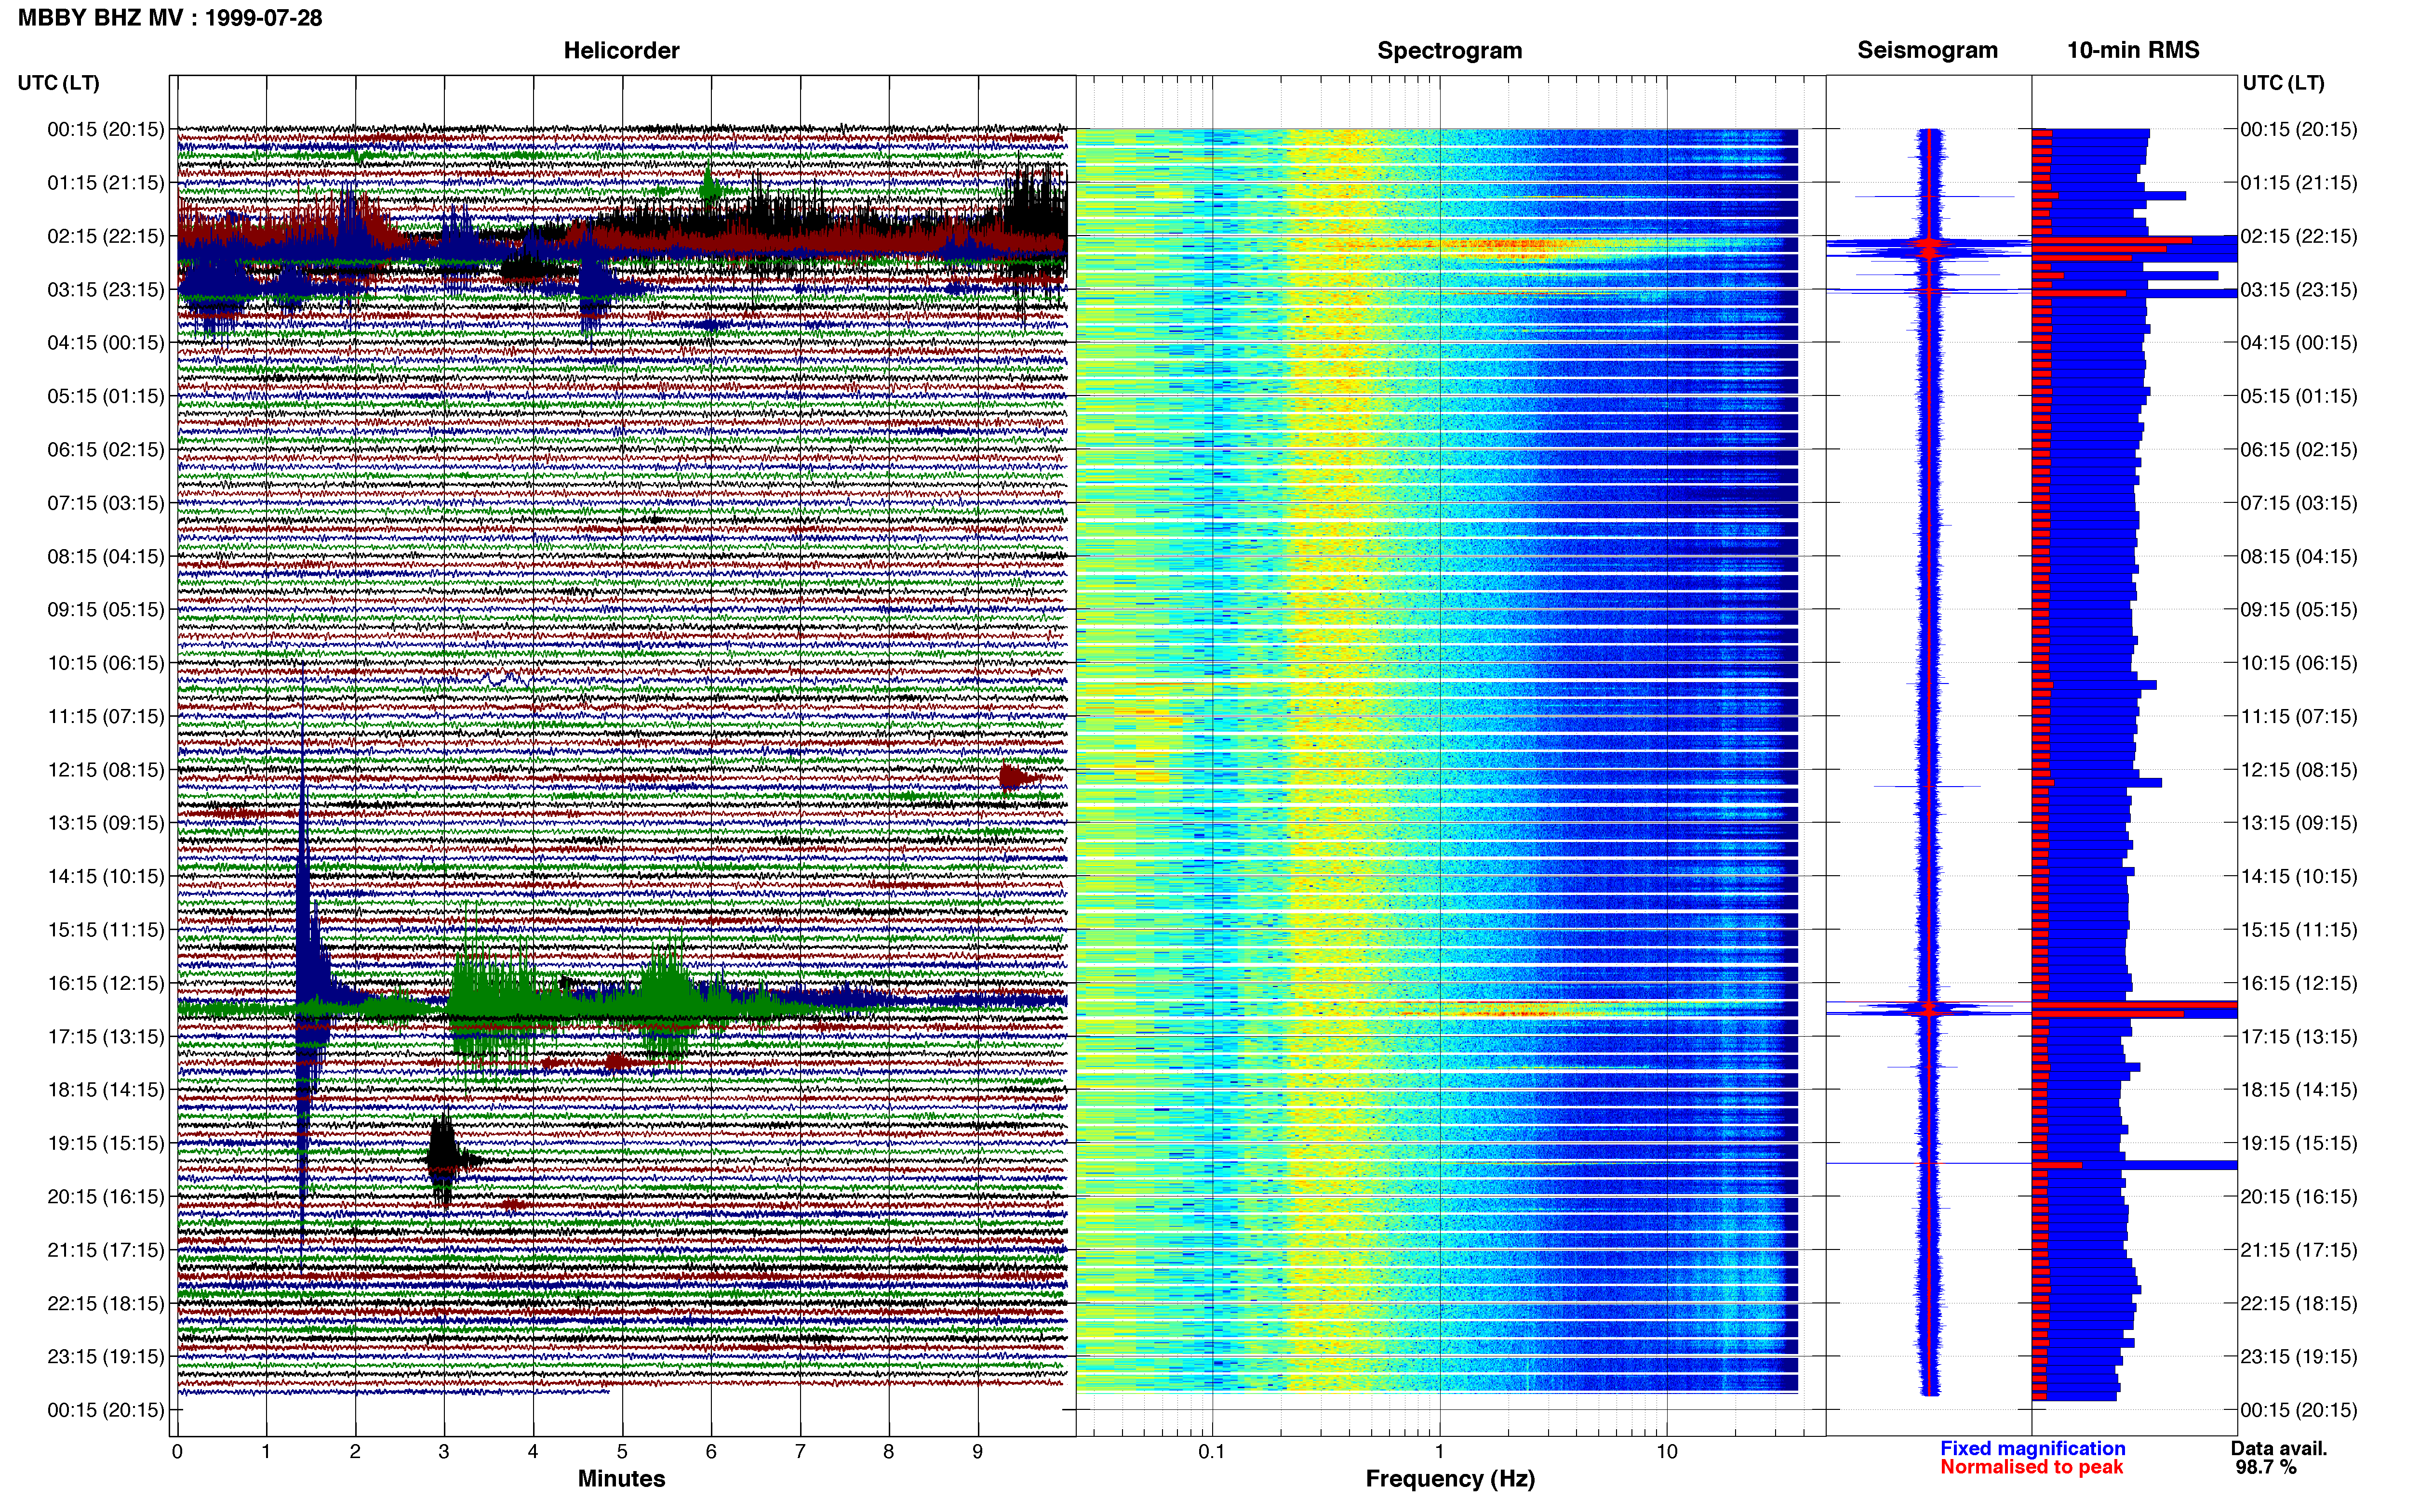2419x1512 pixels.
Task: Click left time label '19:15 (15:15)'
Action: click(106, 1143)
